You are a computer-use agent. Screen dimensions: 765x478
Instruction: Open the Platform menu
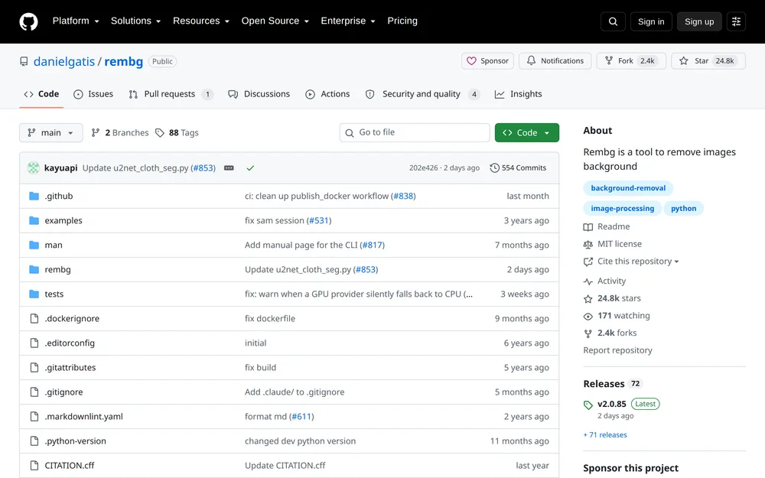tap(76, 21)
